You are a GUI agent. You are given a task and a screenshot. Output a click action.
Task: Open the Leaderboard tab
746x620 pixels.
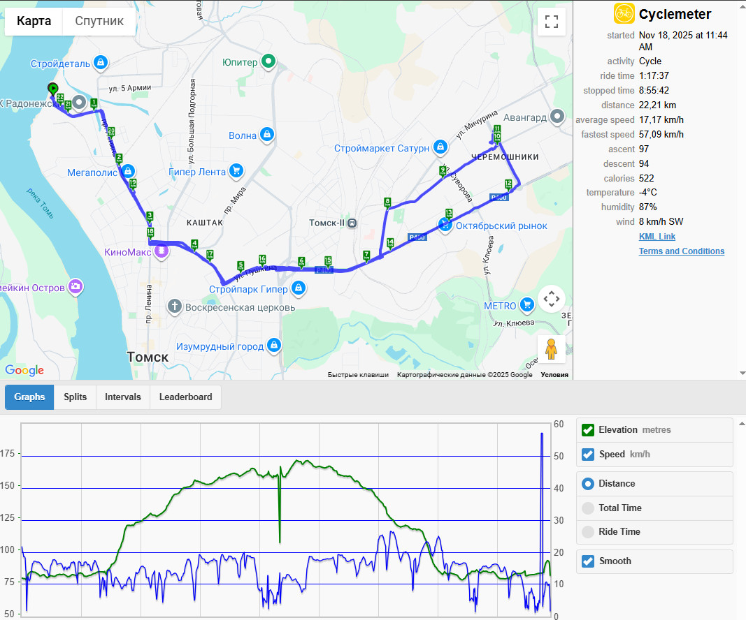pos(185,397)
